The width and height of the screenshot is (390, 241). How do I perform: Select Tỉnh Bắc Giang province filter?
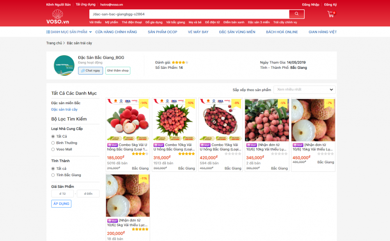53,175
